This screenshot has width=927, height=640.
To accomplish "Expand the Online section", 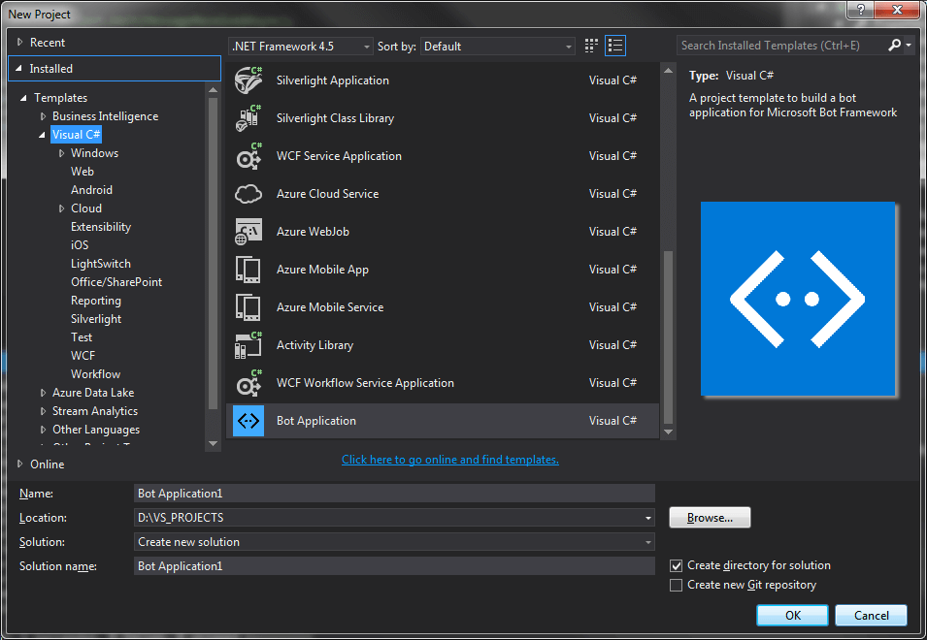I will [19, 464].
